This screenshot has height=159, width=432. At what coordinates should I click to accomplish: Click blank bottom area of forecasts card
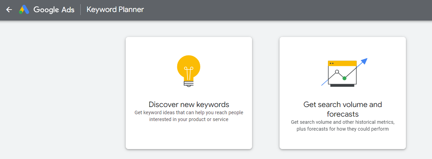343,141
